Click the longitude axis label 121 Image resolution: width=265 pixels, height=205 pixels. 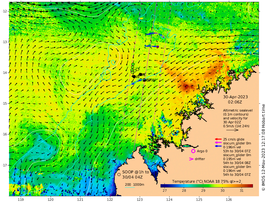click(80, 200)
